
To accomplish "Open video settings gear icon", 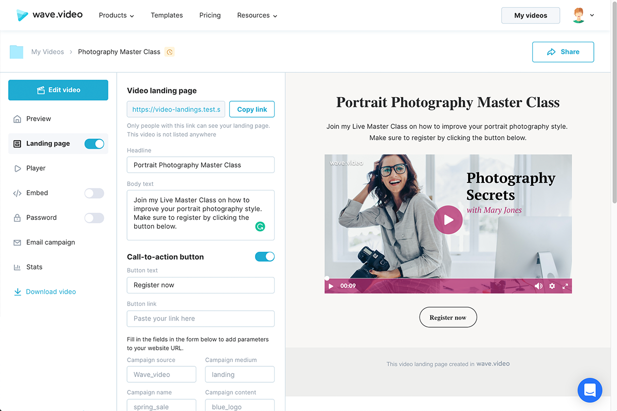I will point(552,286).
